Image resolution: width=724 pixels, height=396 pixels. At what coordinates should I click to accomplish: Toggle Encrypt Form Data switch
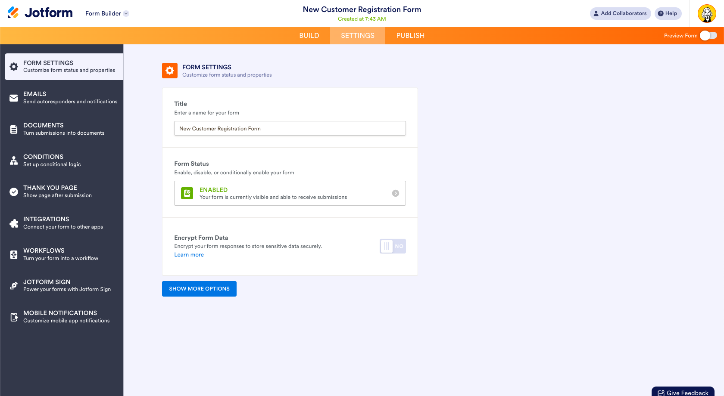[393, 246]
